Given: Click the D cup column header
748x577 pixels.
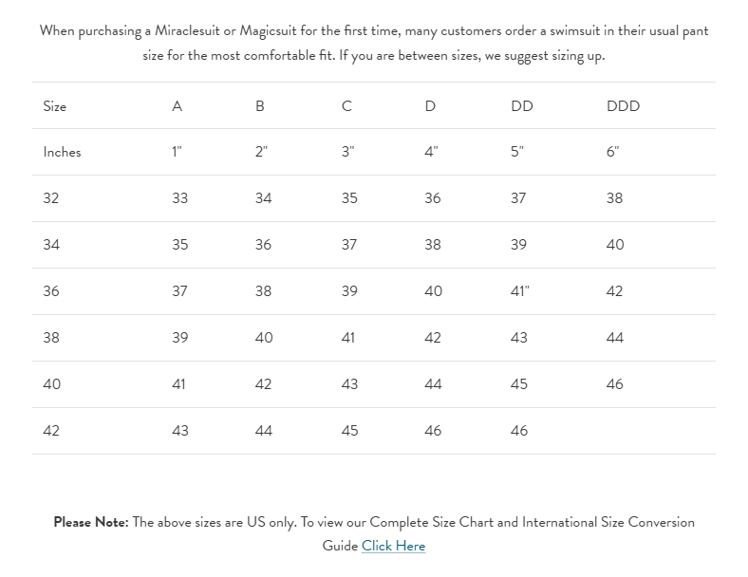Looking at the screenshot, I should click(430, 106).
